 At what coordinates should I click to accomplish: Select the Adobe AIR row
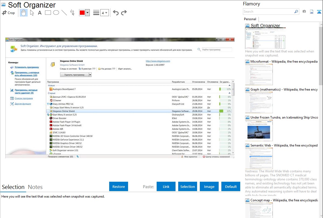click(139, 129)
